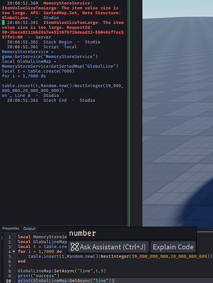Screen dimensions: 213x283
Task: Select line number 2 in the script gutter
Action: coord(10,242)
